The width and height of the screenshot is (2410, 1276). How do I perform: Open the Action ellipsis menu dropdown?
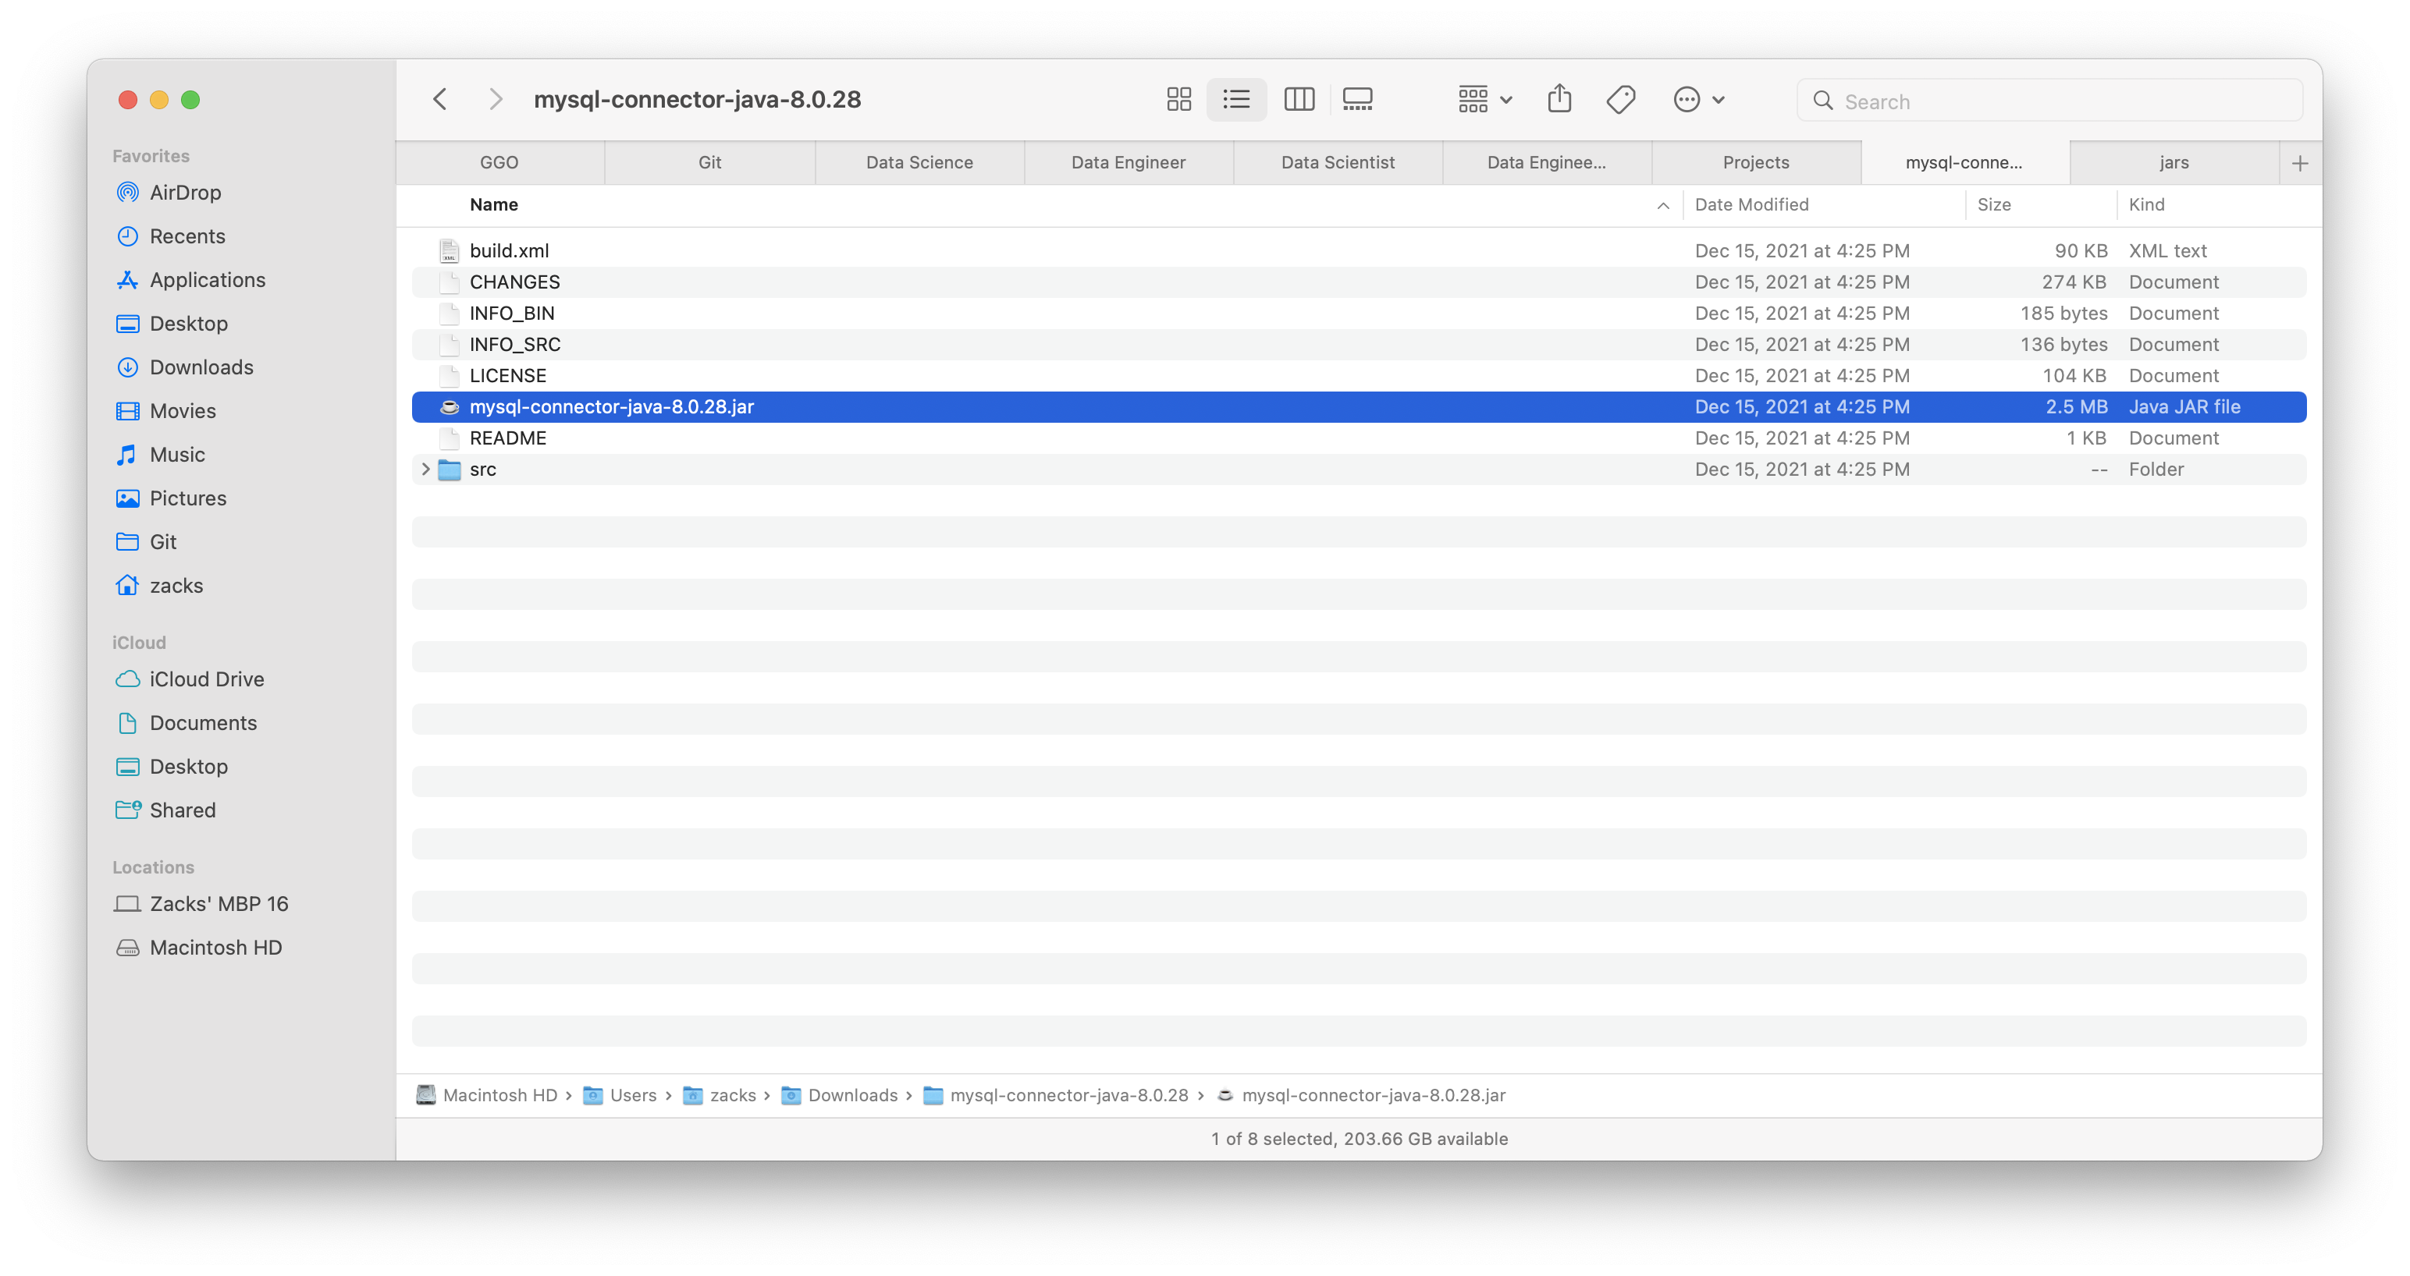1698,99
